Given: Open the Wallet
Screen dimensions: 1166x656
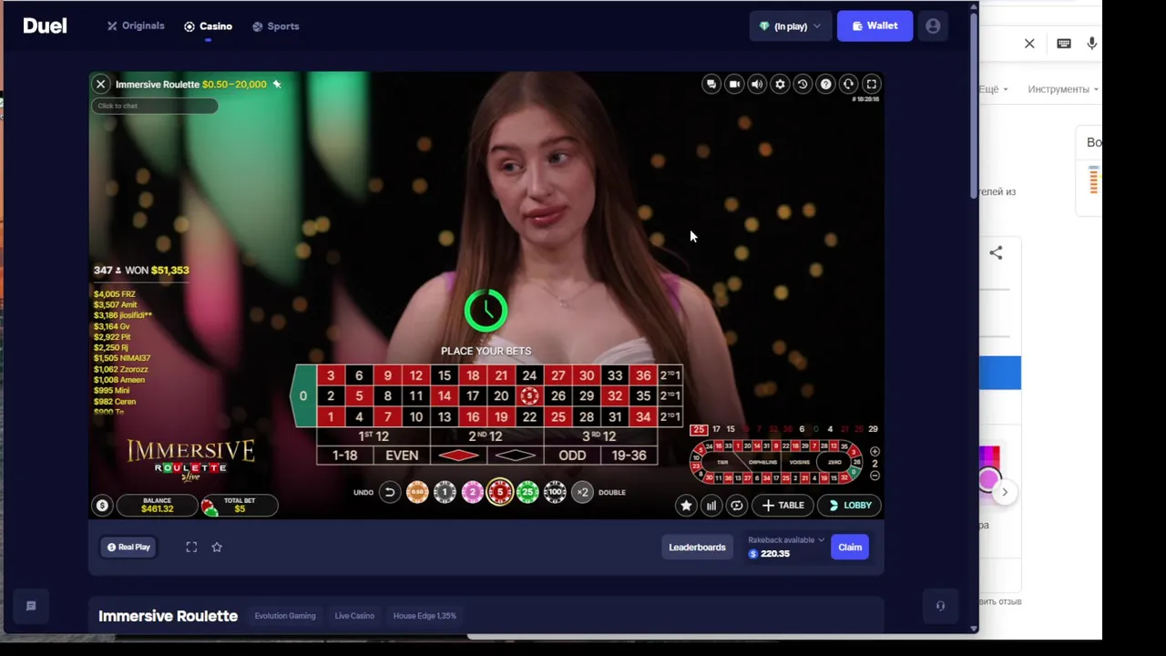Looking at the screenshot, I should (874, 26).
